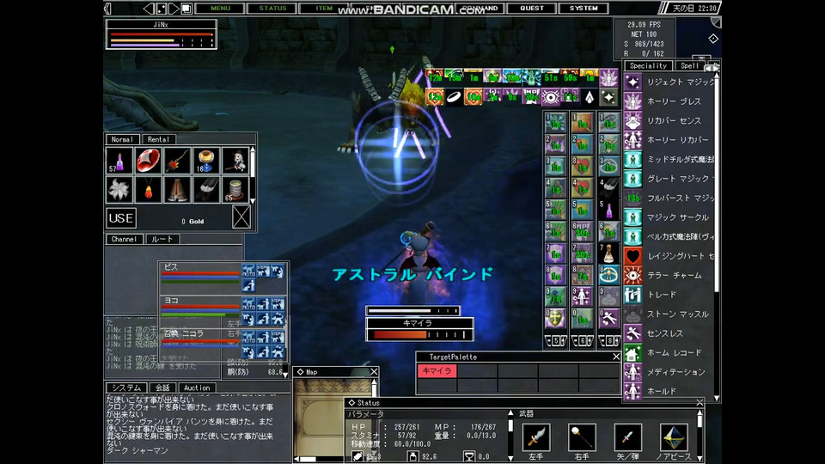The image size is (825, 464).
Task: Click the キマイラ enemy HP bar
Action: click(x=419, y=334)
